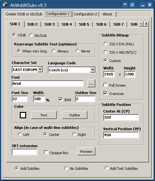
Task: Click the Vertical Position (VP) field
Action: point(121,135)
